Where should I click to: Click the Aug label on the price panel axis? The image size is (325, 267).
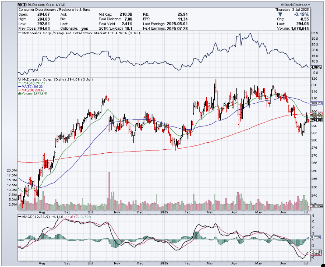pyautogui.click(x=42, y=212)
